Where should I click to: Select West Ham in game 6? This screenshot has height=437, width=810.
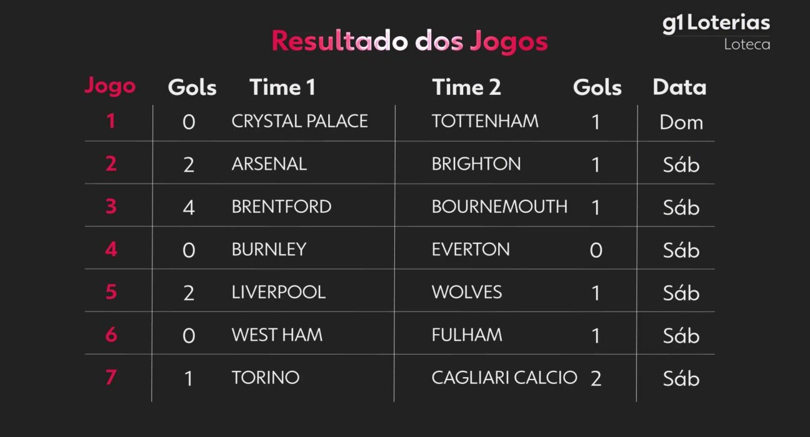coord(277,335)
